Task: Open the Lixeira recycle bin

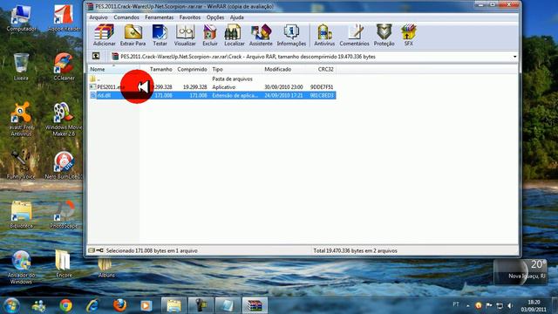Action: click(21, 66)
